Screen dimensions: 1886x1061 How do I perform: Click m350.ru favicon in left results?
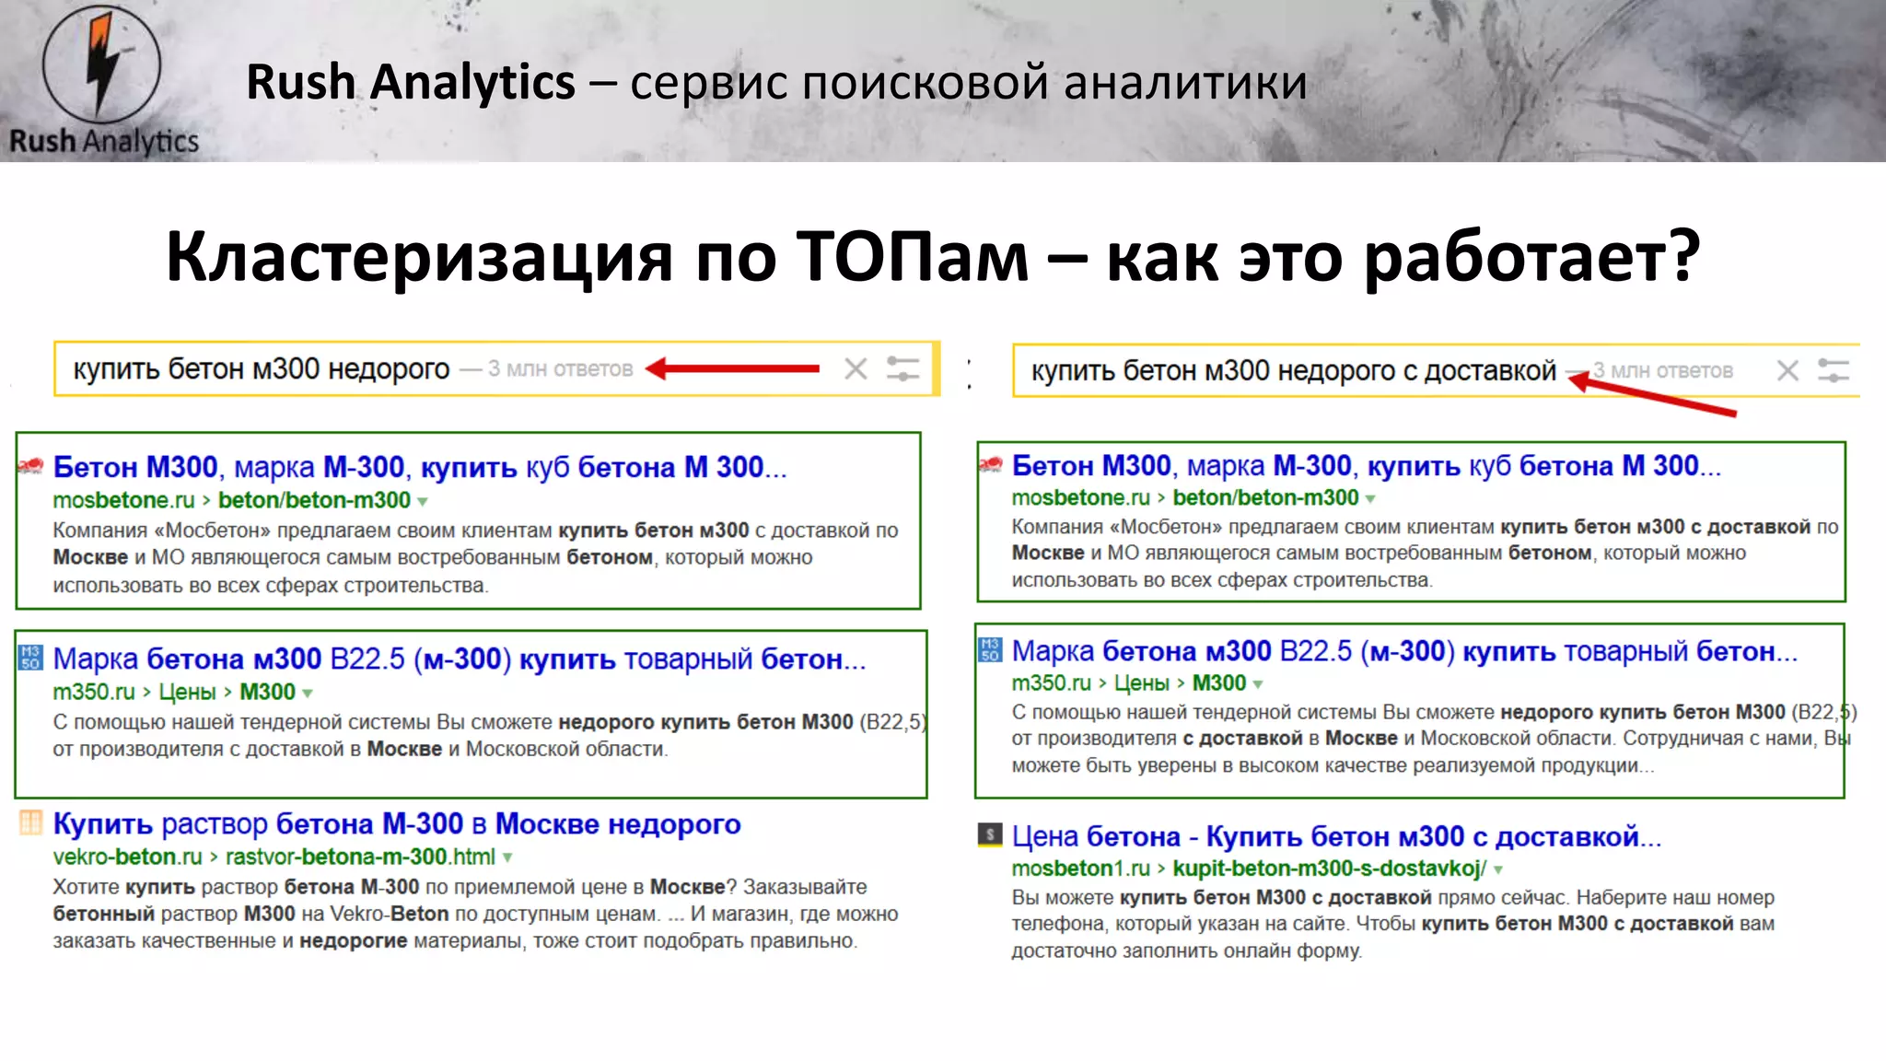[30, 658]
